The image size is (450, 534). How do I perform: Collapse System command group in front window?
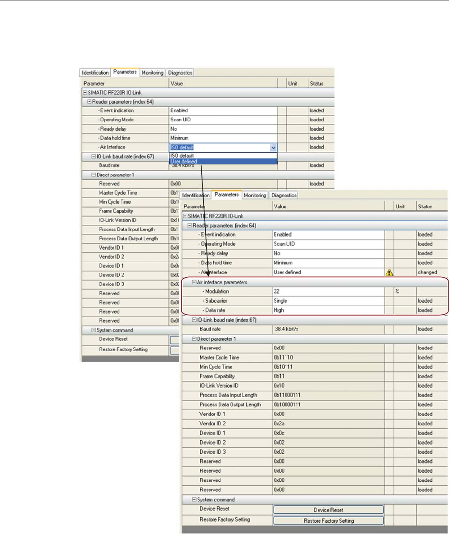(x=194, y=500)
